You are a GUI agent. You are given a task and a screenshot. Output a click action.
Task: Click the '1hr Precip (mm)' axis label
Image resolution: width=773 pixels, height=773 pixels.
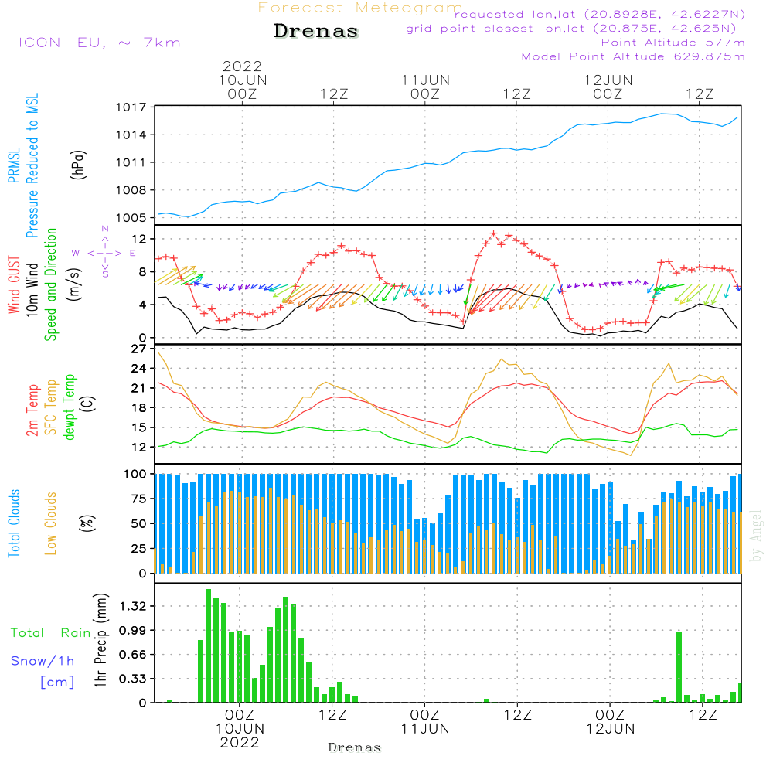[x=100, y=640]
